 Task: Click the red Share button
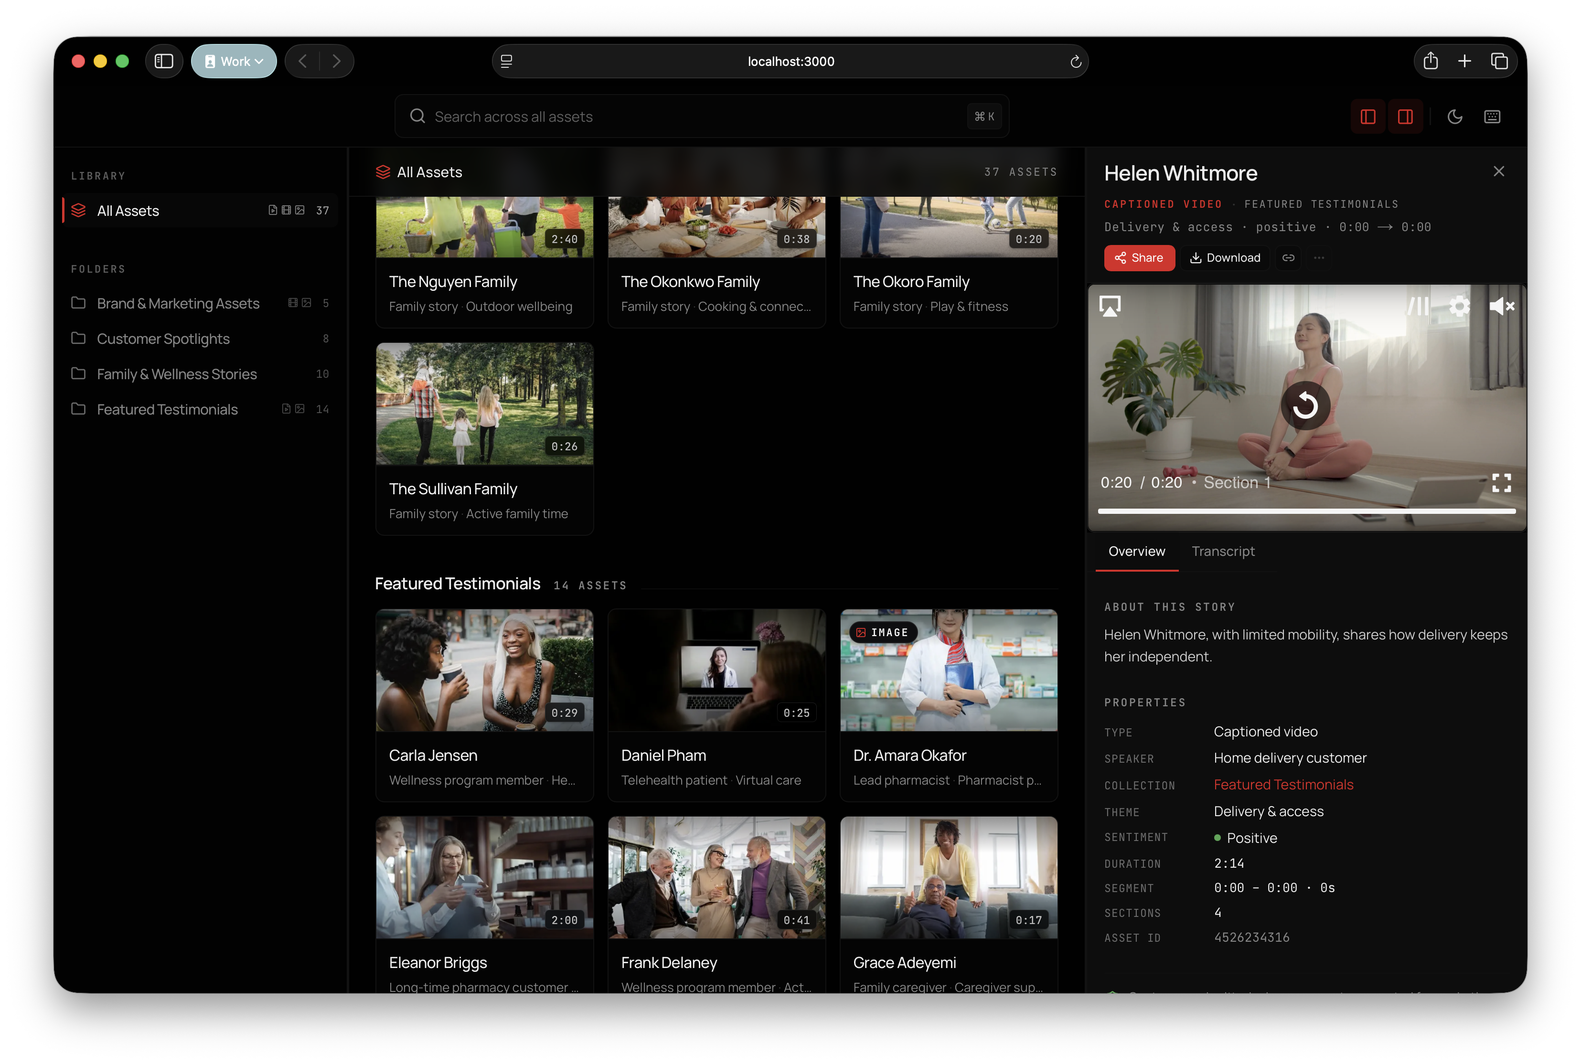pos(1139,258)
